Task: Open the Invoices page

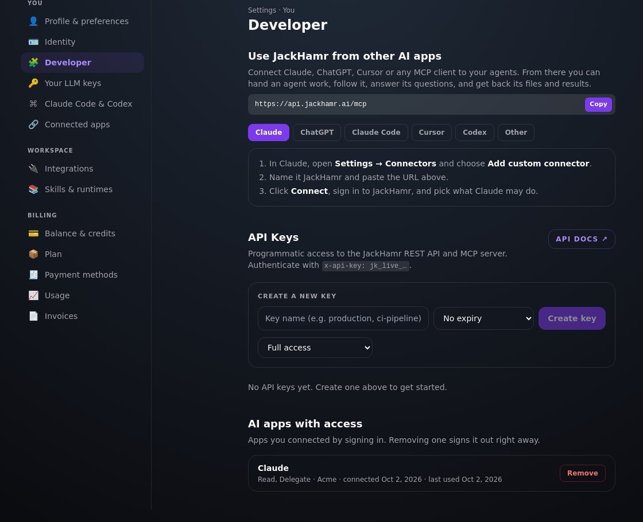Action: click(x=82, y=316)
